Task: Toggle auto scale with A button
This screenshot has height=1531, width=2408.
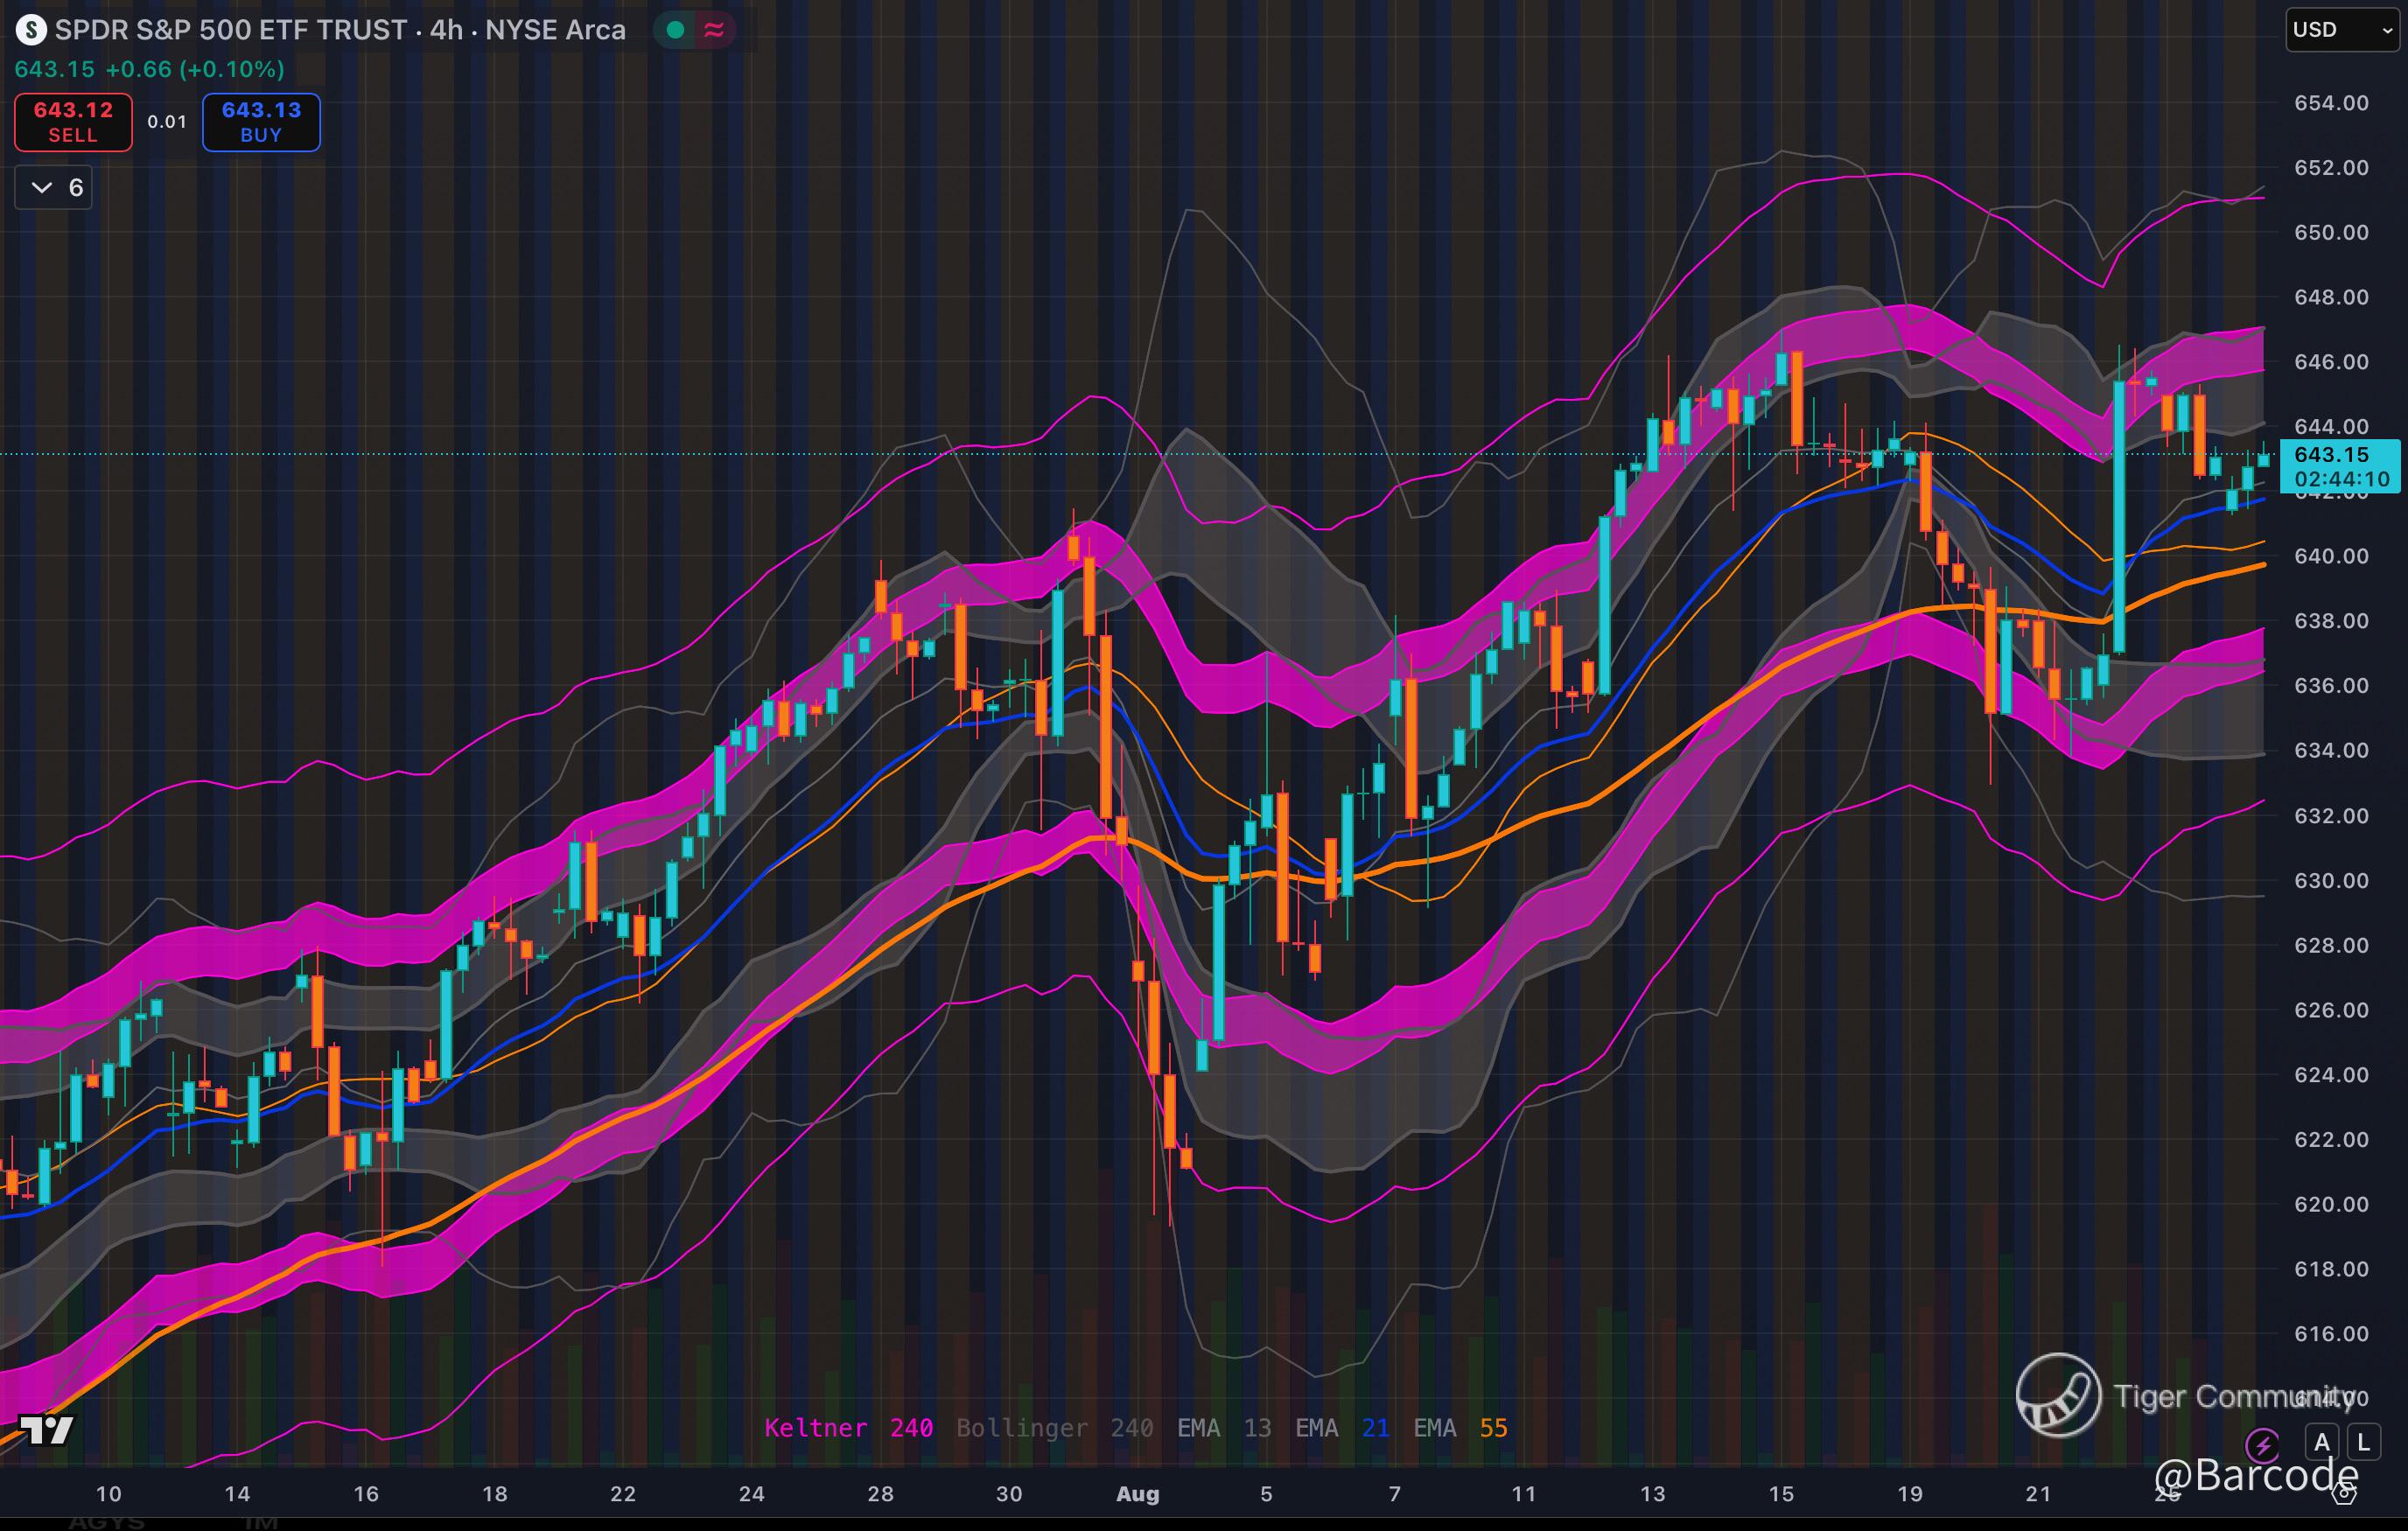Action: (2322, 1443)
